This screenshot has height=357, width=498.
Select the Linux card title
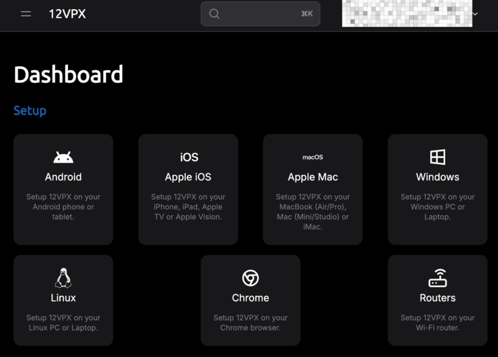tap(63, 298)
